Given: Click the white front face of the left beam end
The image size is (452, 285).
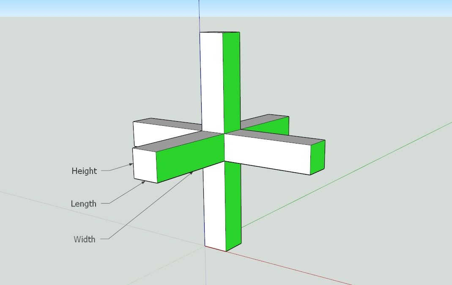Looking at the screenshot, I should (145, 165).
